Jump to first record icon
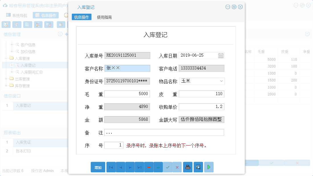 (x=111, y=167)
